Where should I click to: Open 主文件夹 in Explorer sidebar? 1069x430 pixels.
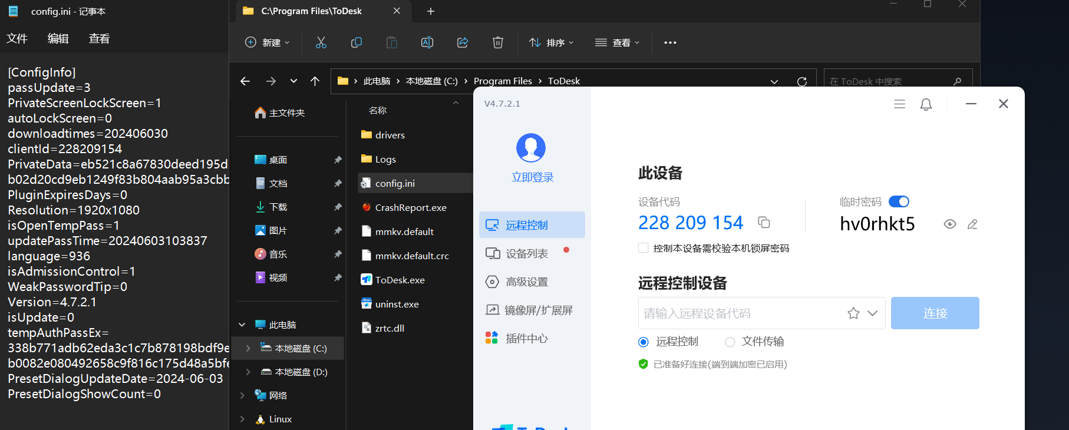pos(280,113)
